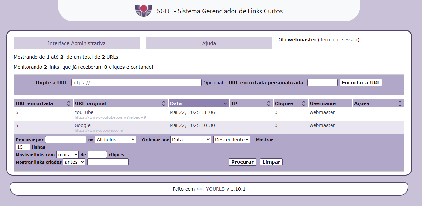Open the YouTube original URL link
This screenshot has width=422, height=206.
(84, 112)
